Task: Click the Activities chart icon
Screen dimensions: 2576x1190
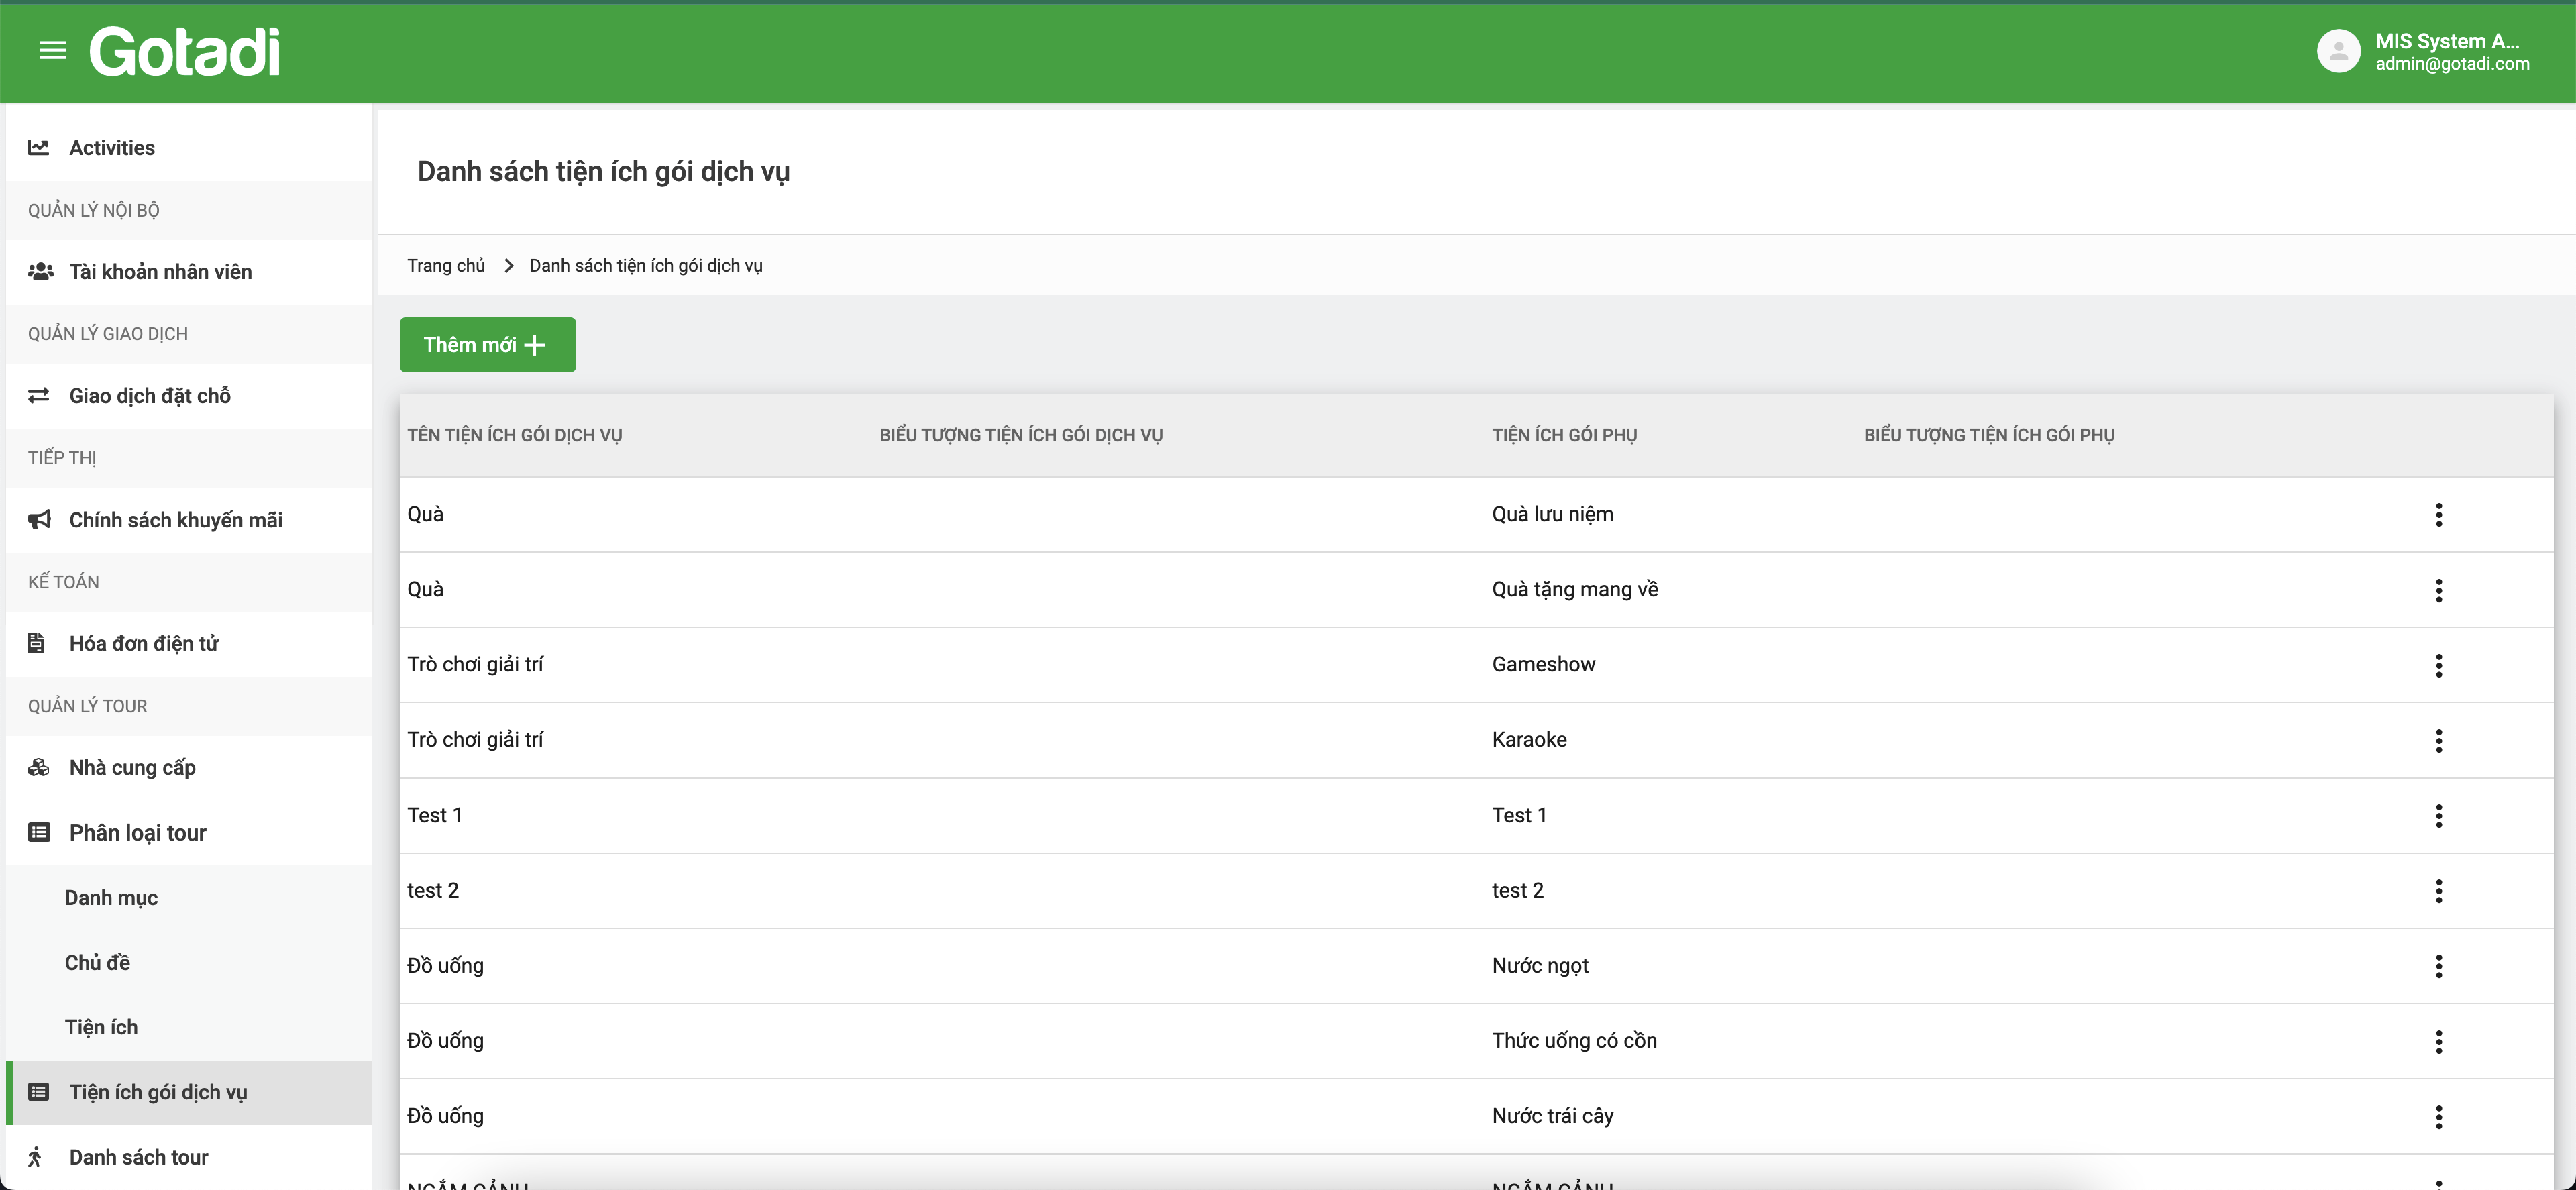Action: pos(38,147)
